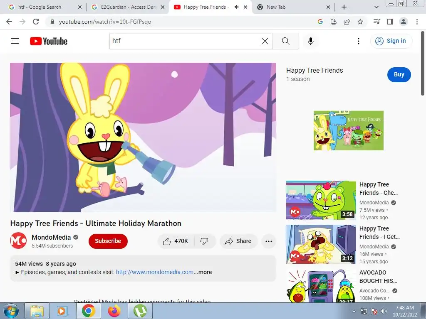Bookmark this page with the star icon

(360, 22)
